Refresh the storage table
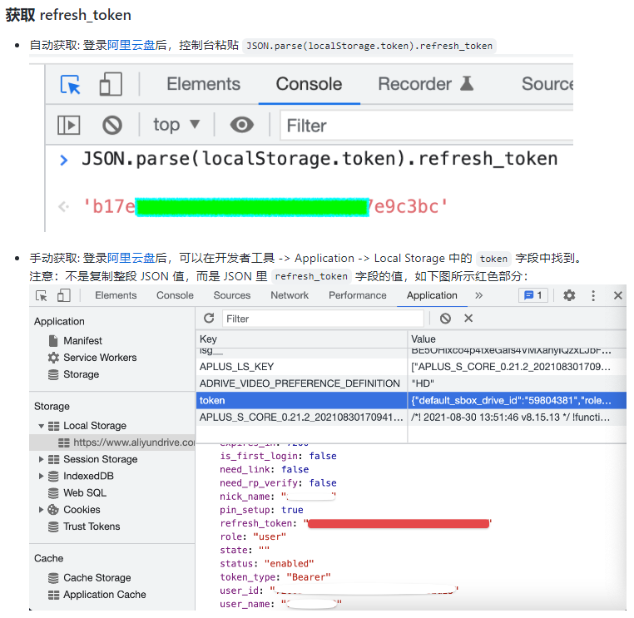This screenshot has width=634, height=618. pos(209,319)
